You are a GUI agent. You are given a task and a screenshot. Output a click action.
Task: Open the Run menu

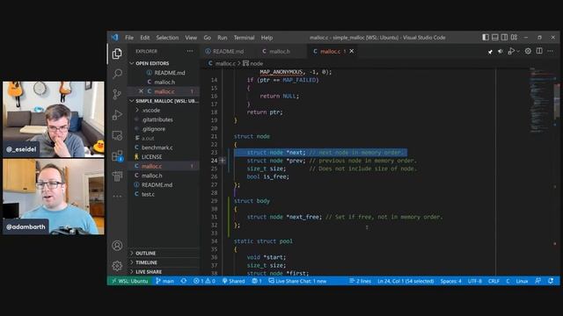223,38
